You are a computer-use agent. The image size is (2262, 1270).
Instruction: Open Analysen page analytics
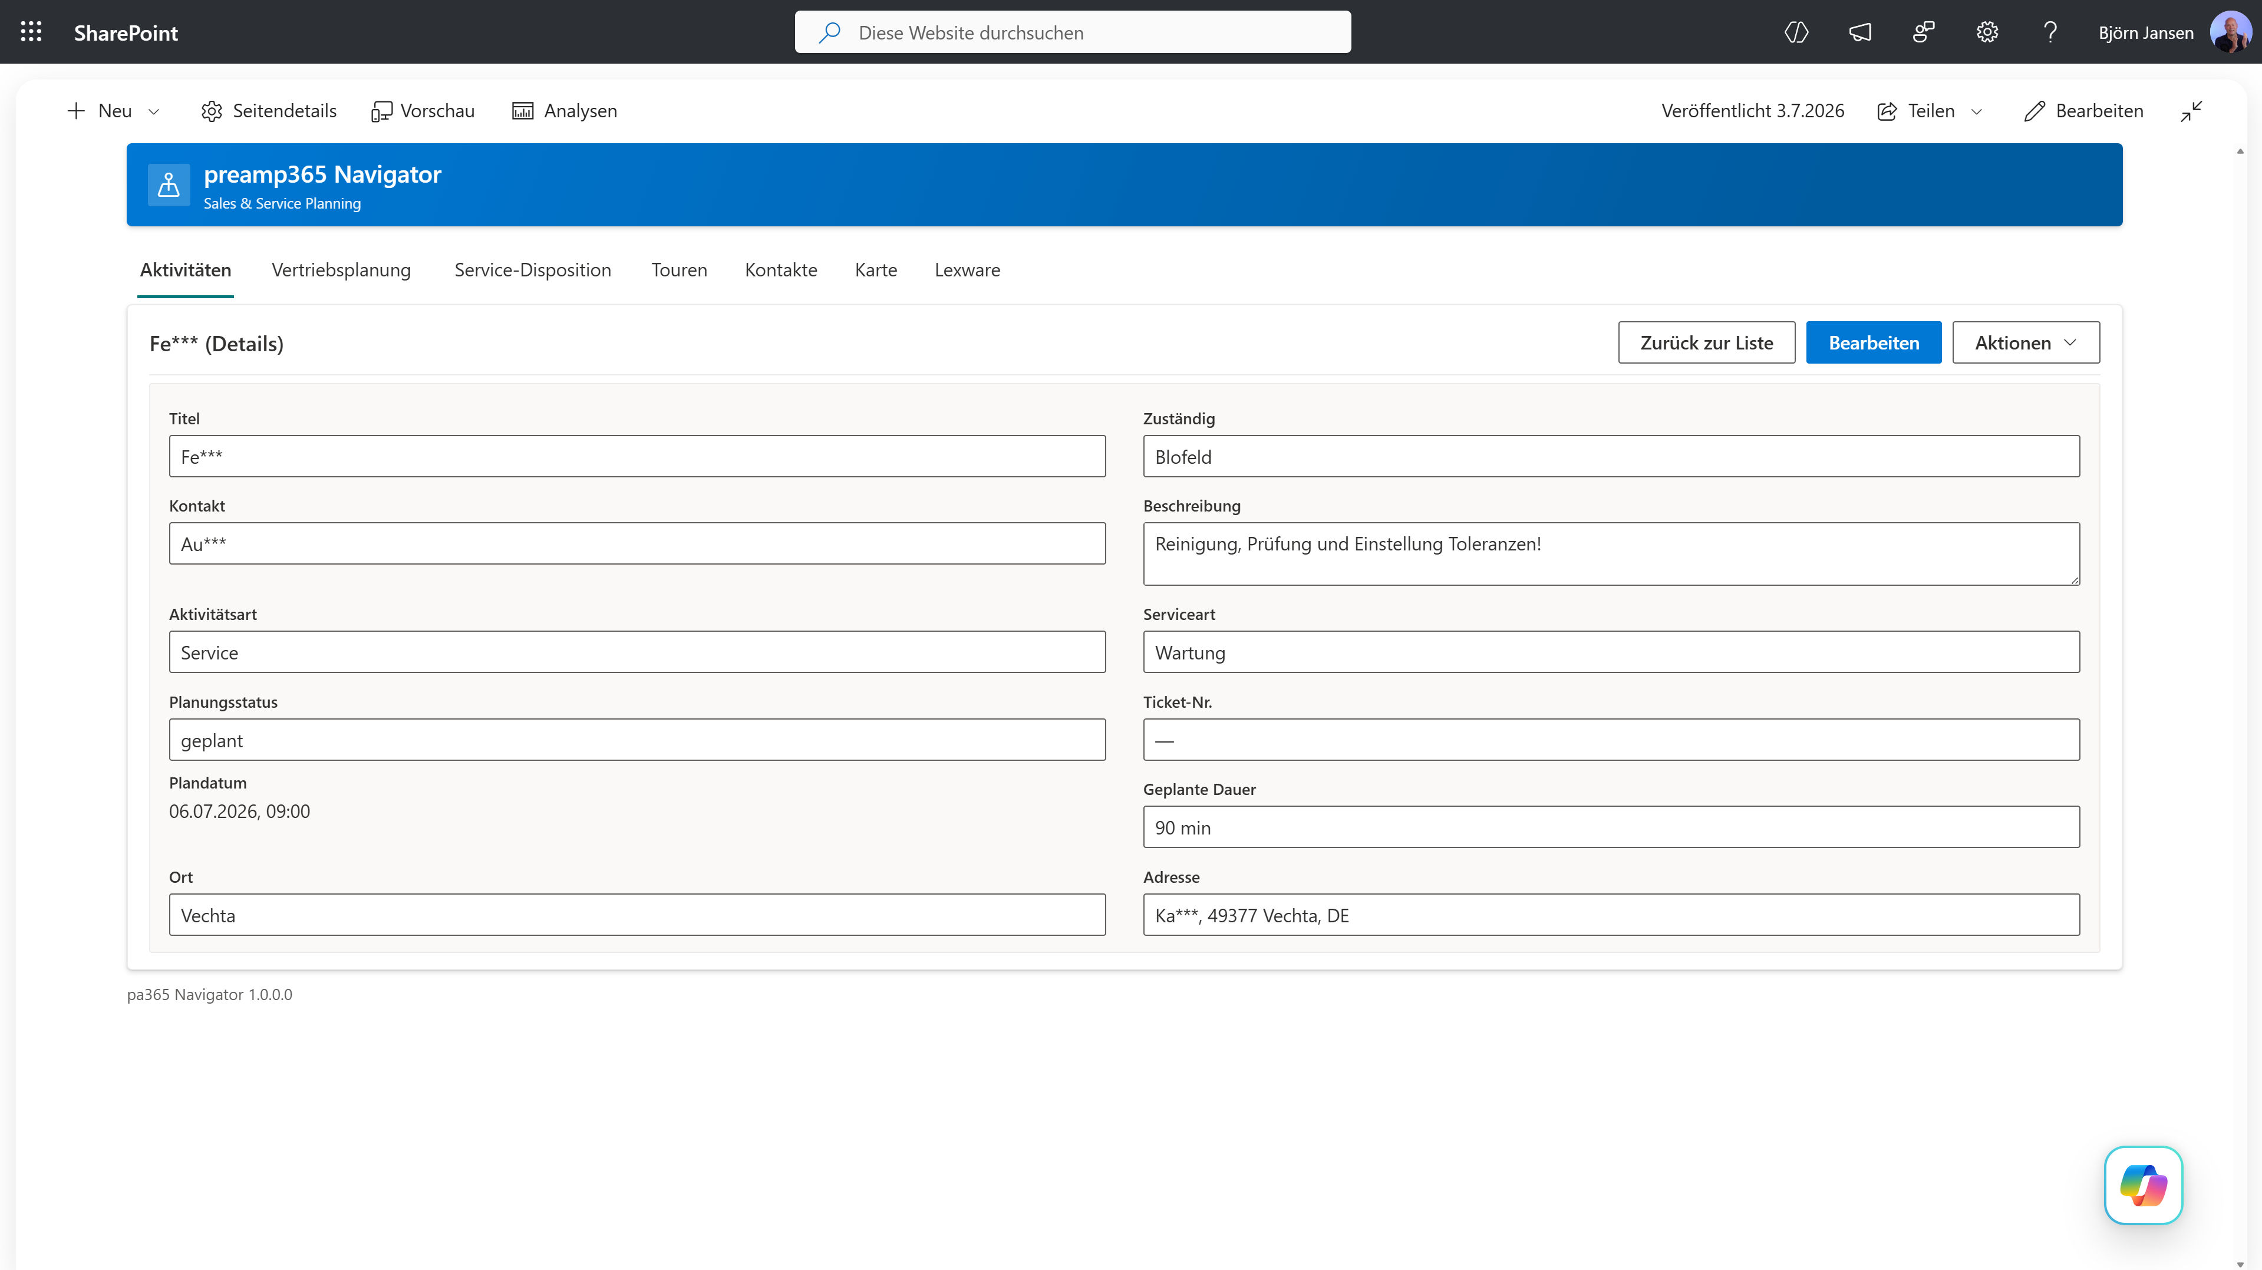coord(565,111)
